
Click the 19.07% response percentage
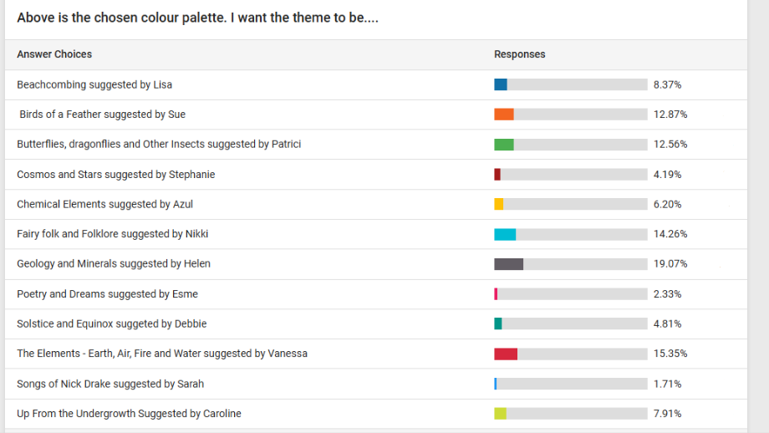pos(670,264)
